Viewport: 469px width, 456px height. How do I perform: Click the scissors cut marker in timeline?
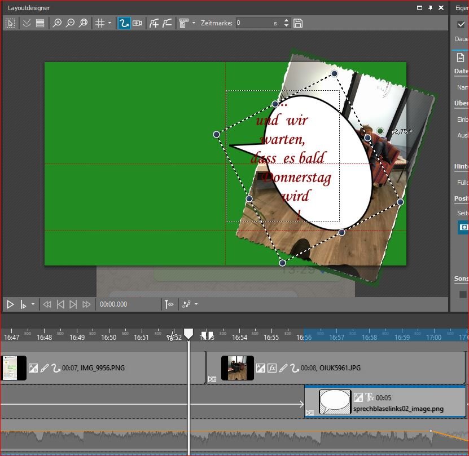tap(171, 337)
